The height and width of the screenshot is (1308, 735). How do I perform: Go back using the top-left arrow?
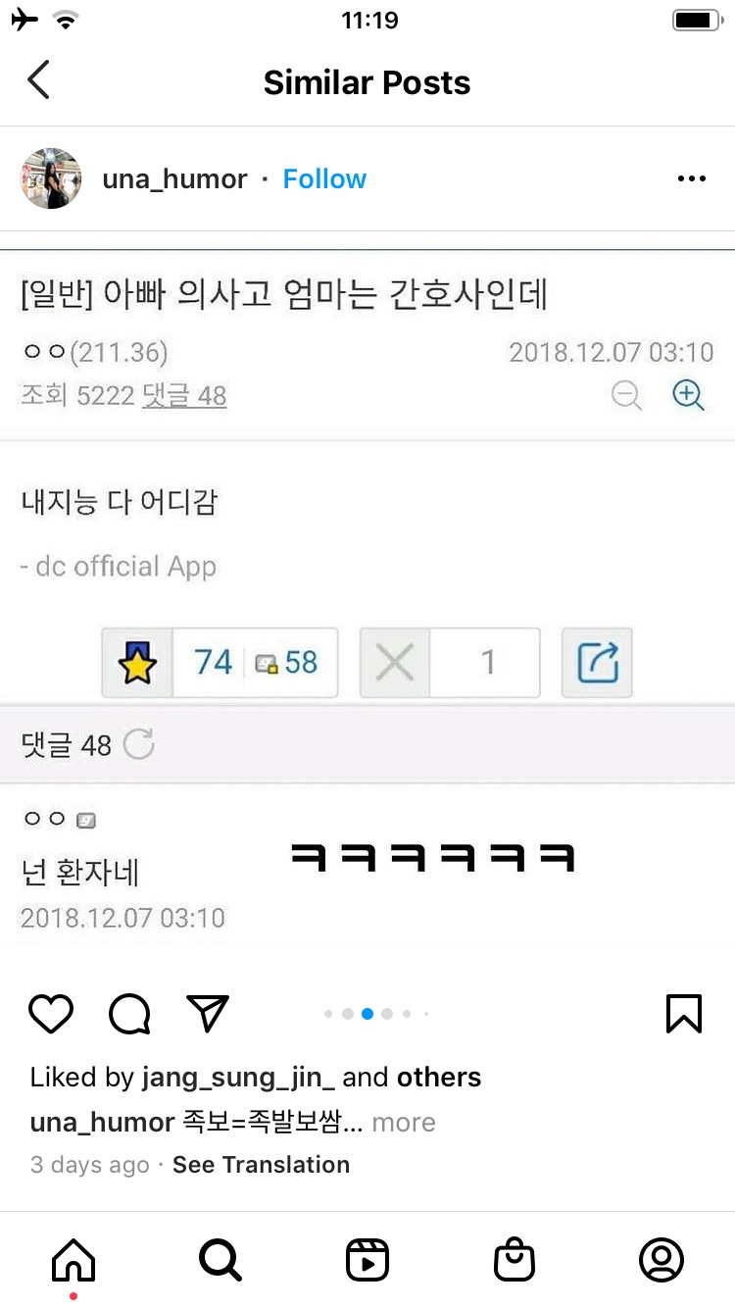pos(38,80)
